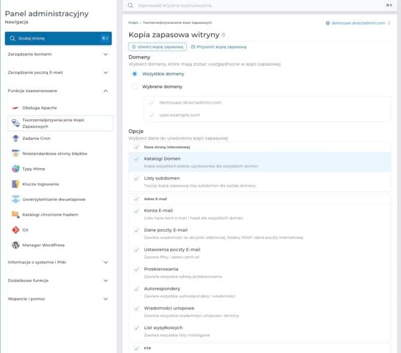This screenshot has width=401, height=353.
Task: Click Tworzenie/przywracanie kopii Zapasowych breadcrumb
Action: (177, 23)
